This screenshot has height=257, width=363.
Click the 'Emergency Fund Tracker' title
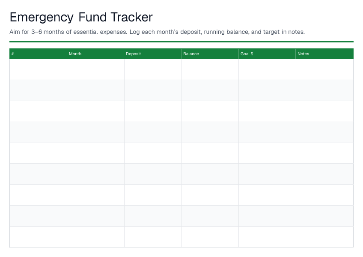click(81, 18)
